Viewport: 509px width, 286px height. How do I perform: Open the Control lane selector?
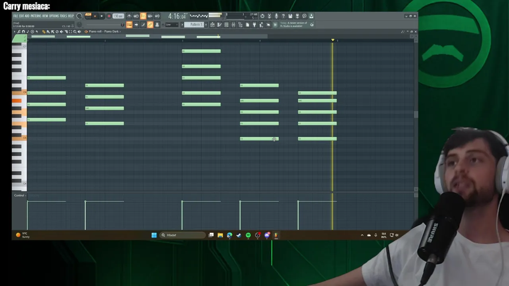(x=19, y=195)
